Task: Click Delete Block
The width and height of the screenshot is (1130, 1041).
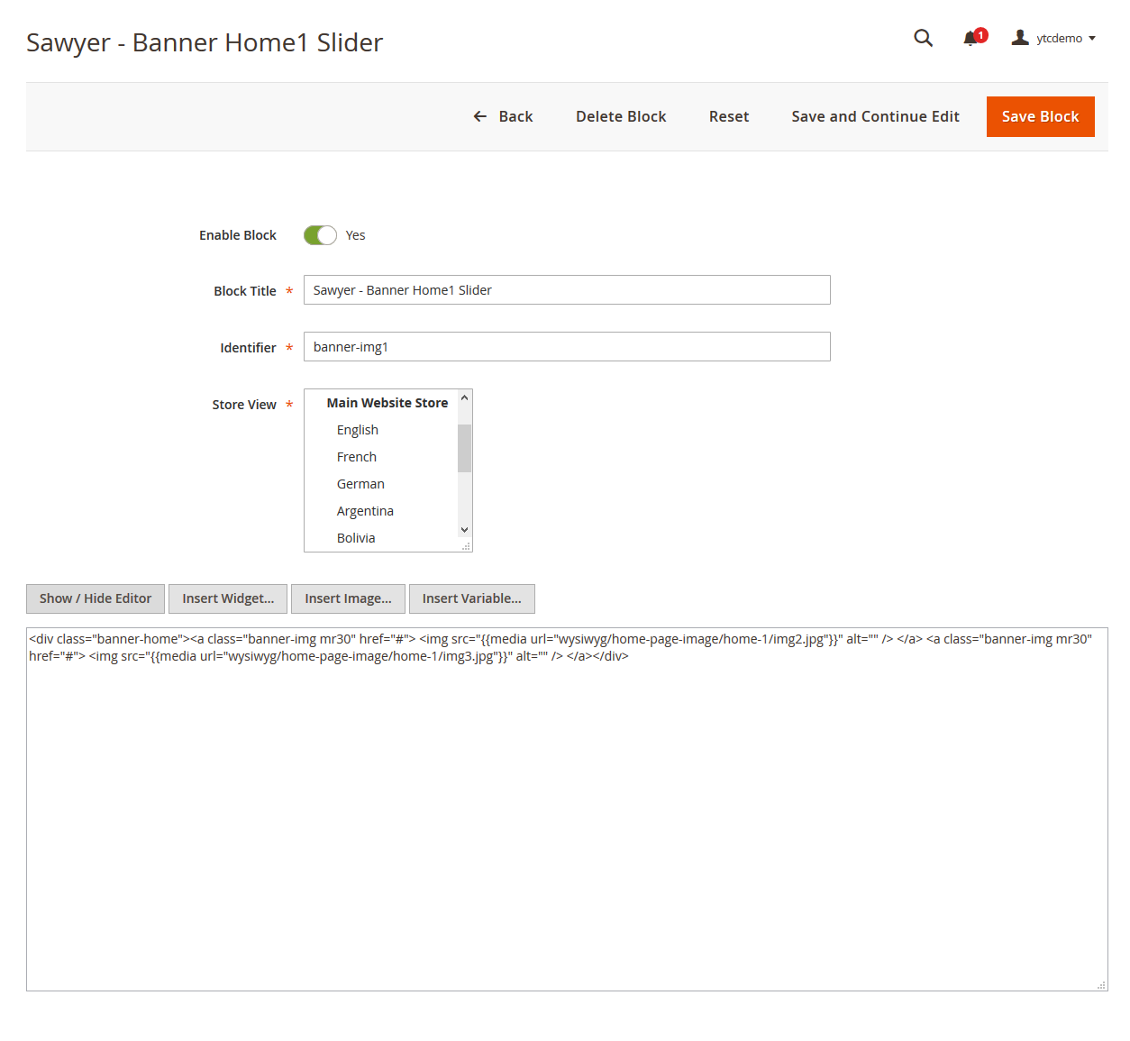Action: pyautogui.click(x=621, y=116)
